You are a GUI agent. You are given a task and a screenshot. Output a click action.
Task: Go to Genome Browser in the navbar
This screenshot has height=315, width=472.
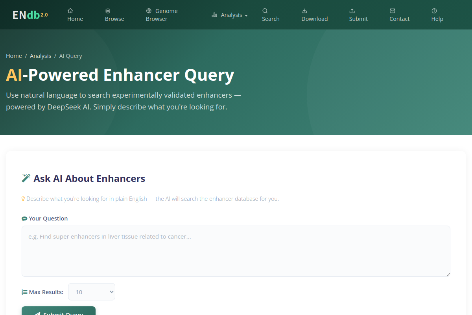(162, 15)
